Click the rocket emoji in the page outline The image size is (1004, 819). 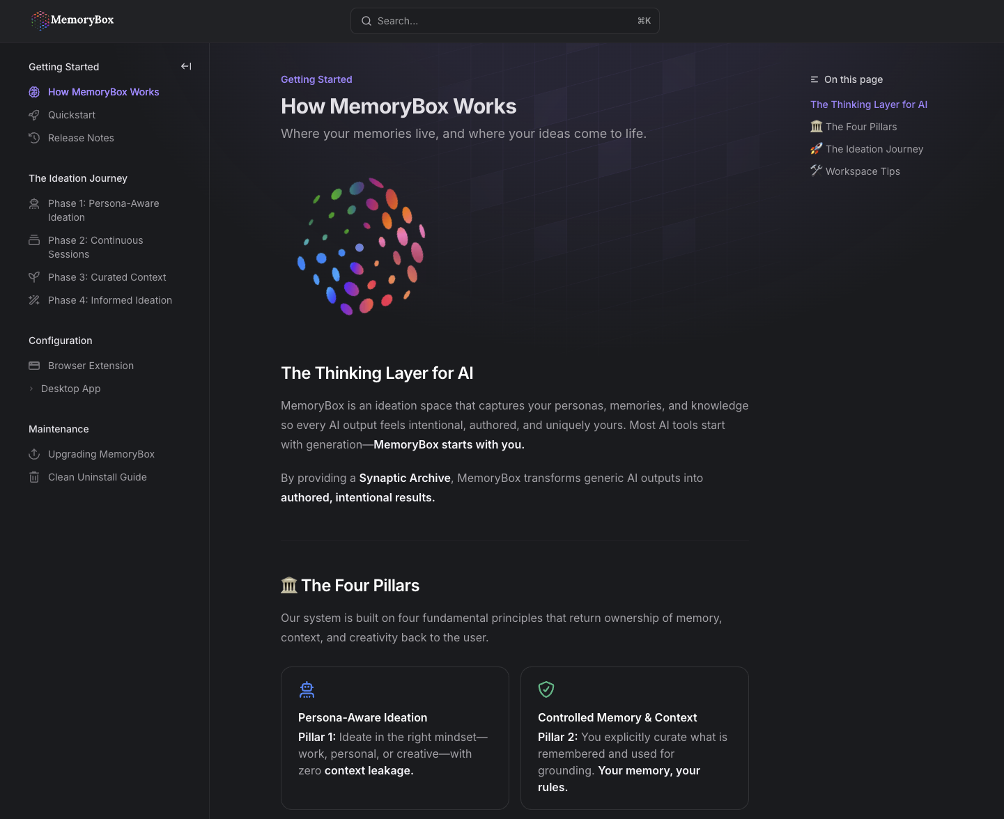(817, 149)
